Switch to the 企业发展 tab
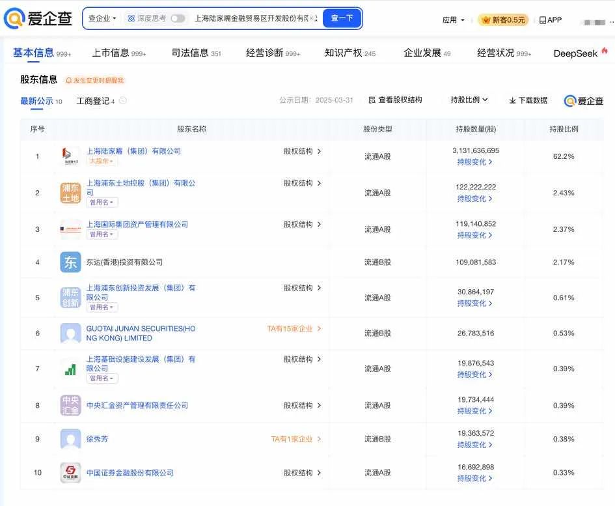 (427, 53)
